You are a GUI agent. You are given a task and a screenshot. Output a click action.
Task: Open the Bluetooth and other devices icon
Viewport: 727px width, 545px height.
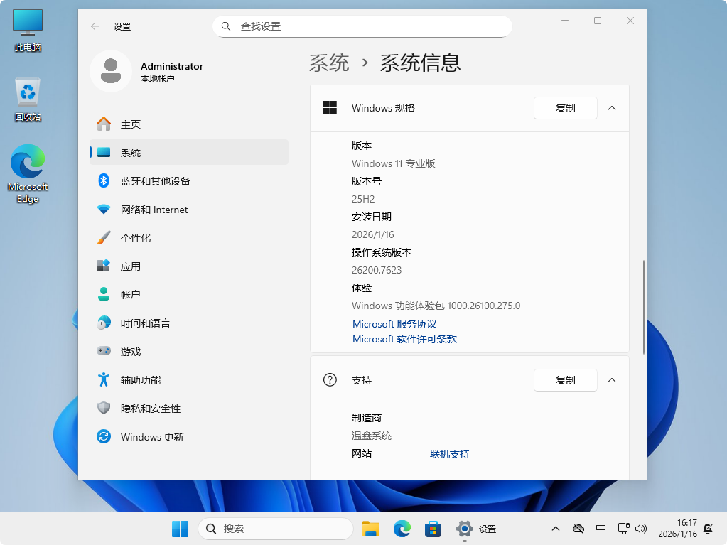(x=104, y=180)
